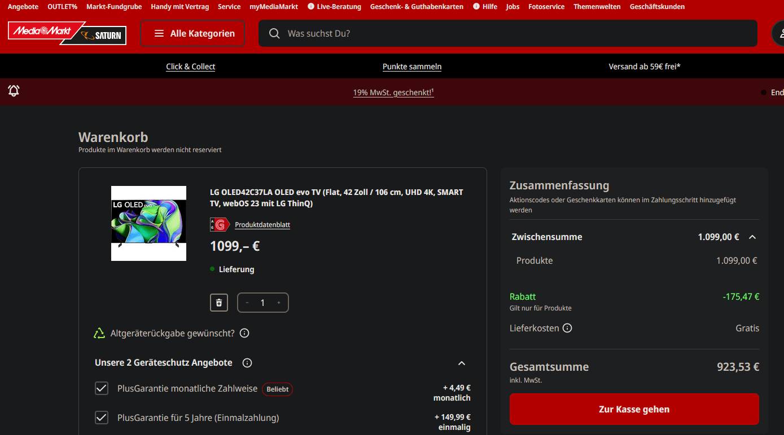Click Zur Kasse gehen button
The image size is (784, 435).
point(634,409)
